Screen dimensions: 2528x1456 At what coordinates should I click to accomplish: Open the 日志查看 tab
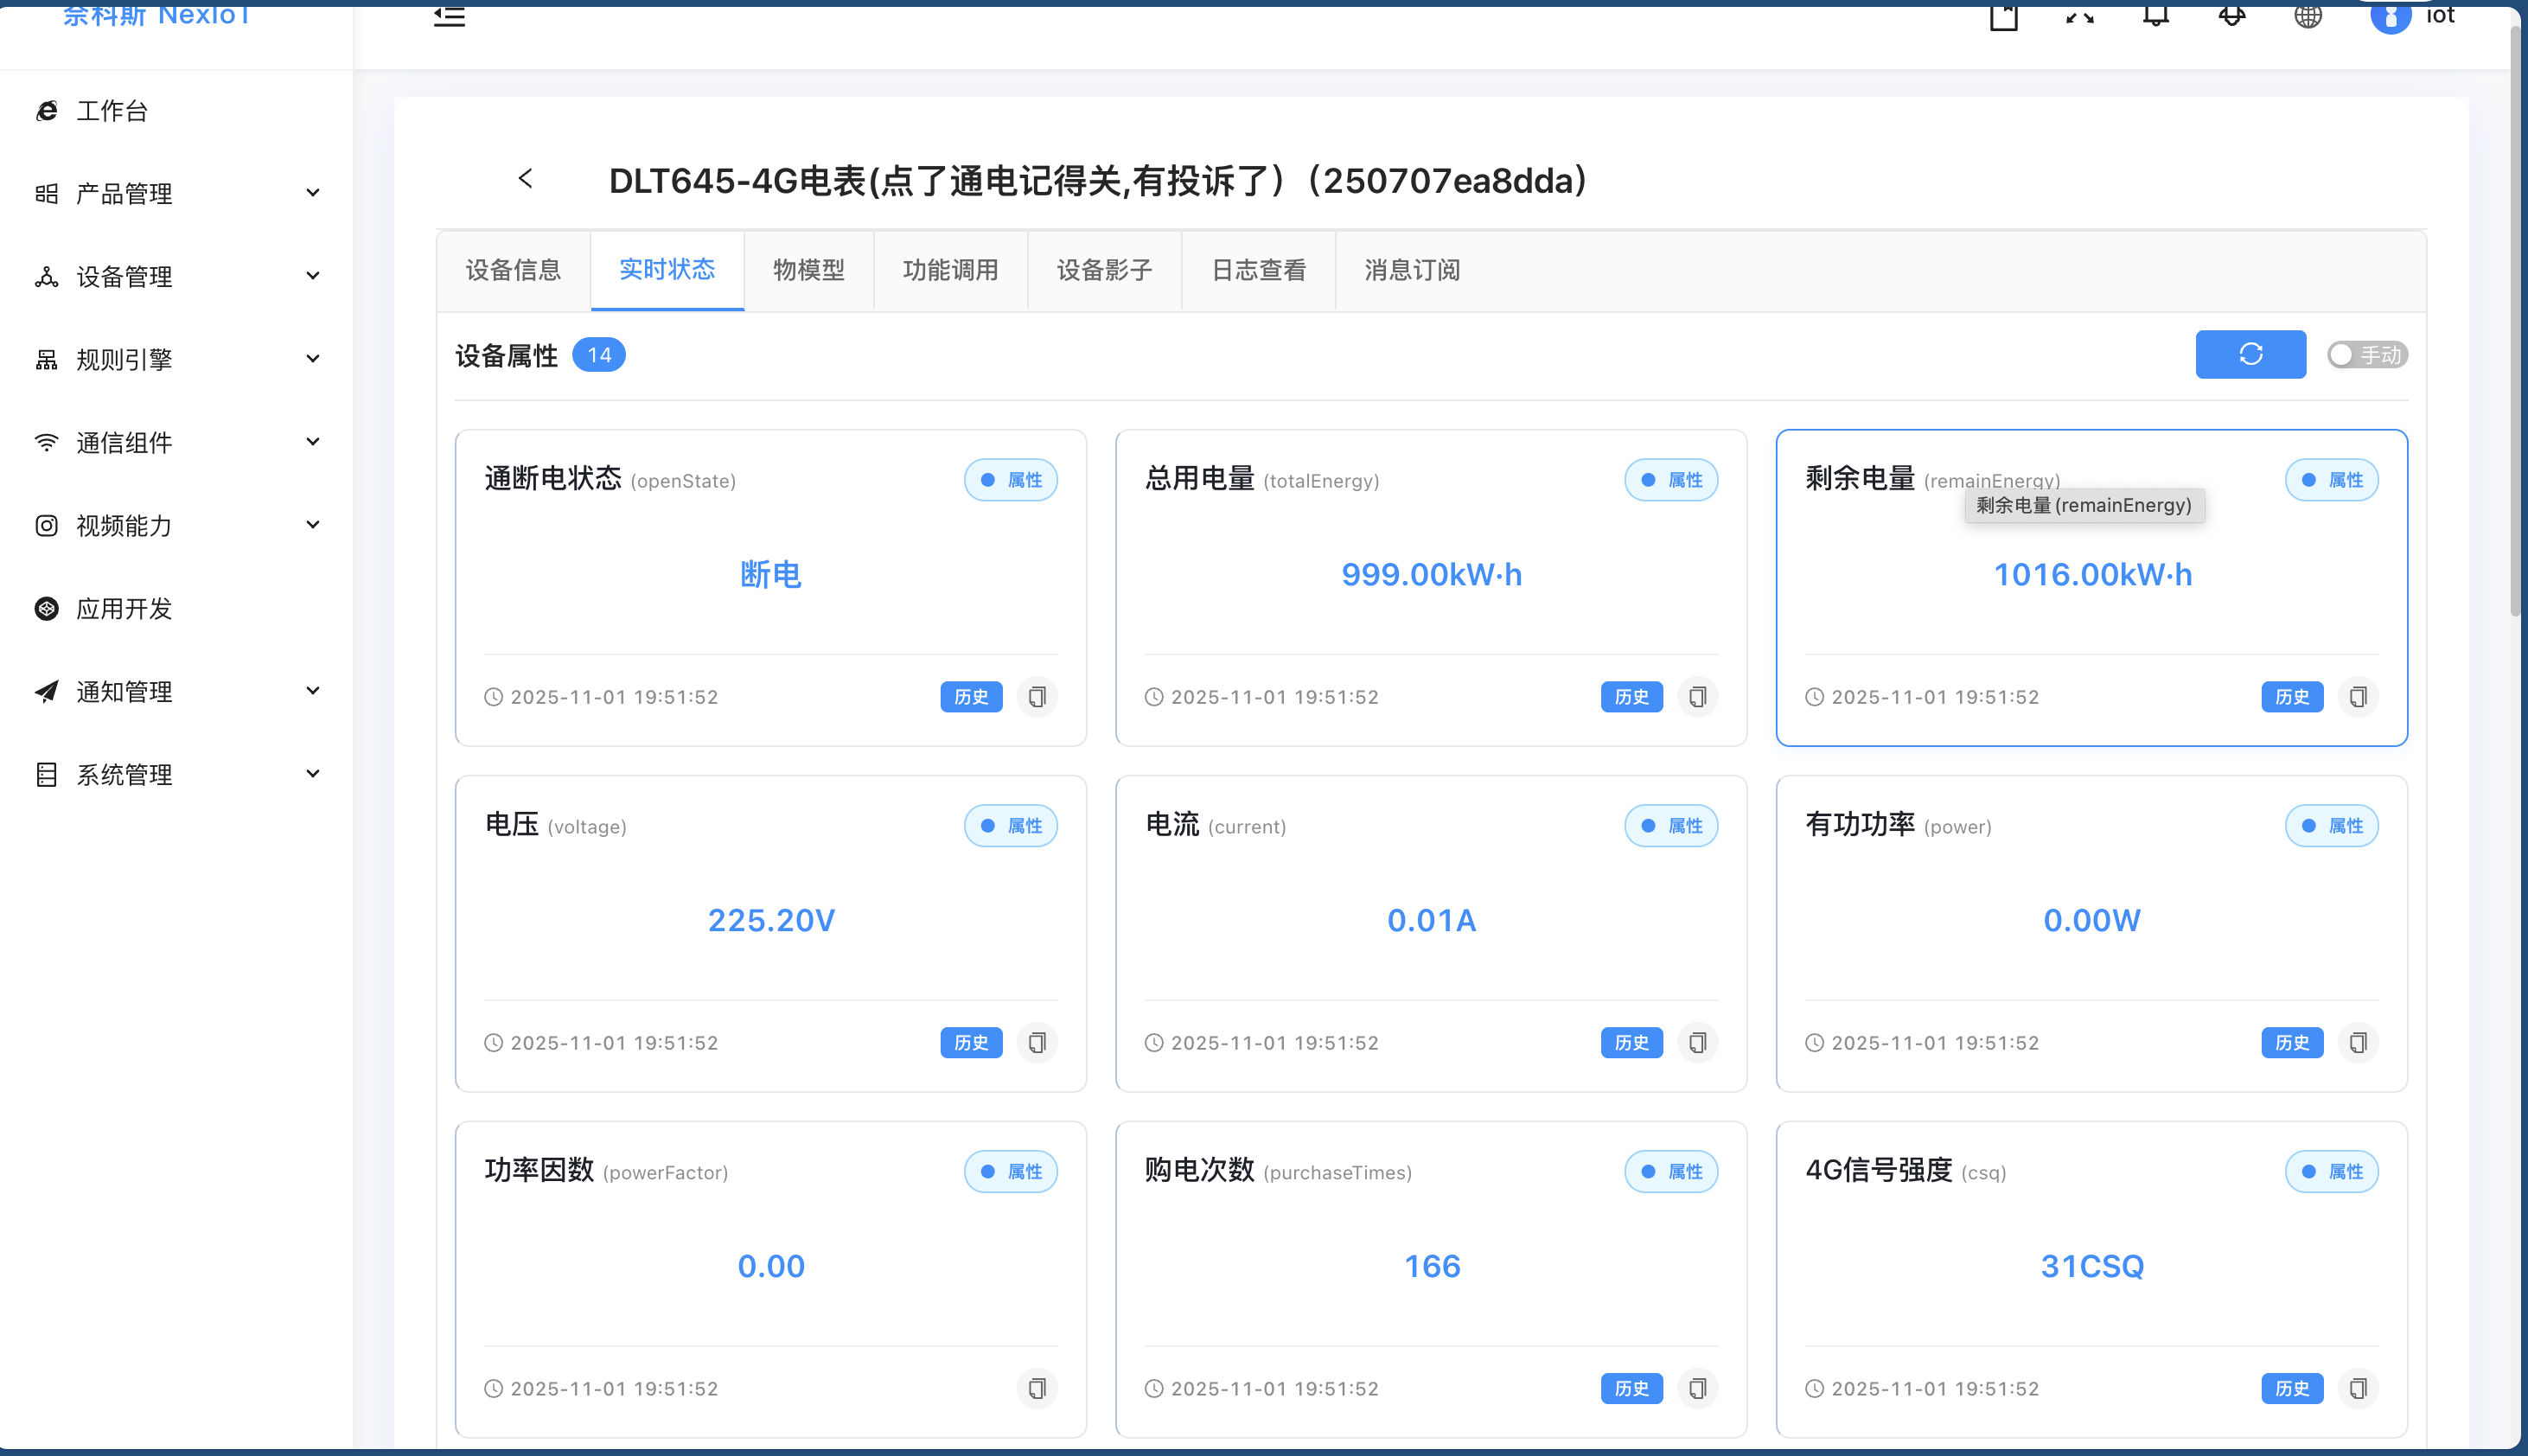(1258, 270)
